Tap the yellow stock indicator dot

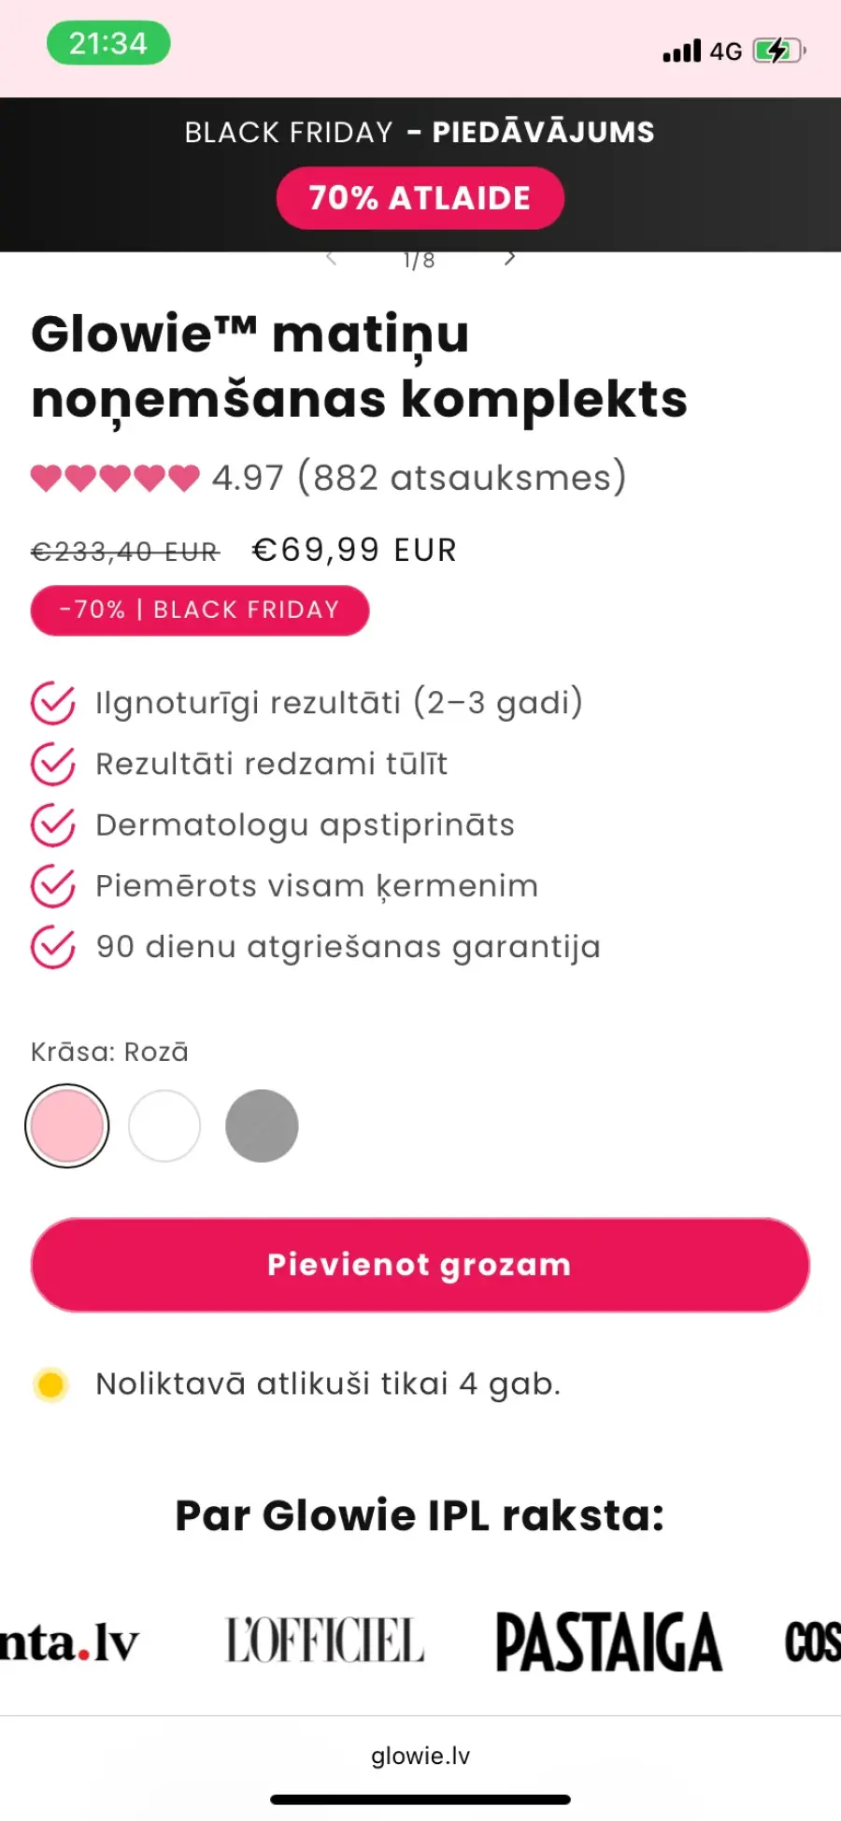click(50, 1384)
